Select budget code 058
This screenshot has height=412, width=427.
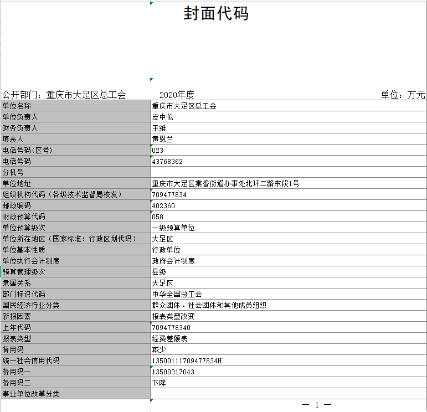(158, 217)
